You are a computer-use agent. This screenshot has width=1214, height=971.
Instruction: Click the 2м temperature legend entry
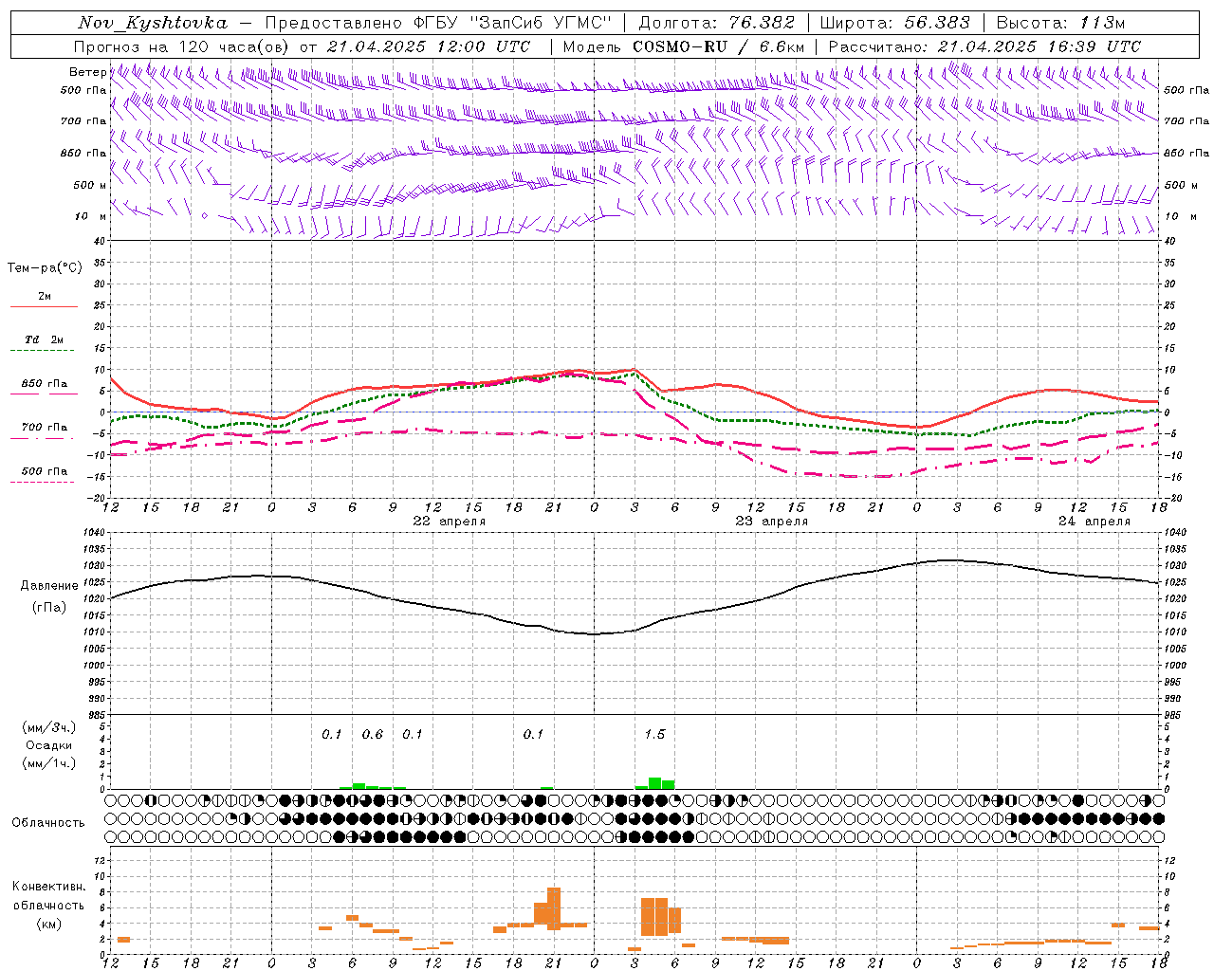click(45, 296)
